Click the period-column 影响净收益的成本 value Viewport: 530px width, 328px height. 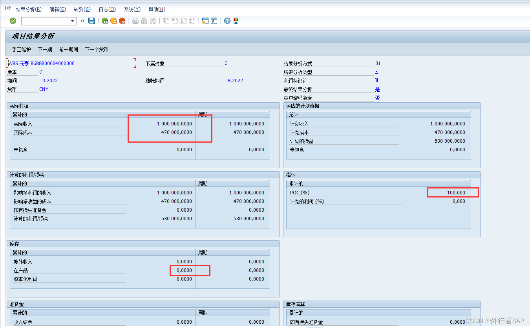pos(249,201)
